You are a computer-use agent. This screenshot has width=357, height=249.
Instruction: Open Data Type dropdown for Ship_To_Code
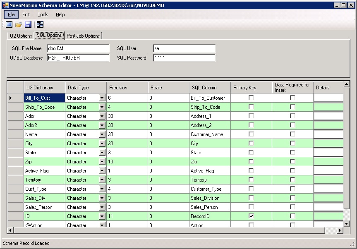coord(102,107)
